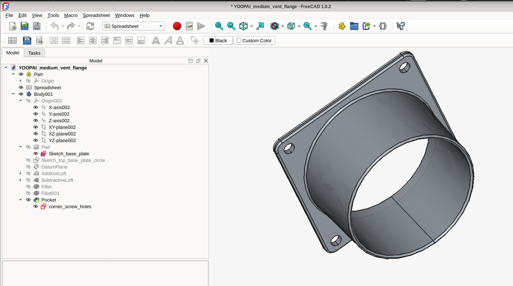The image size is (513, 286).
Task: Expand the AdditiveLoft tree node
Action: tap(21, 174)
